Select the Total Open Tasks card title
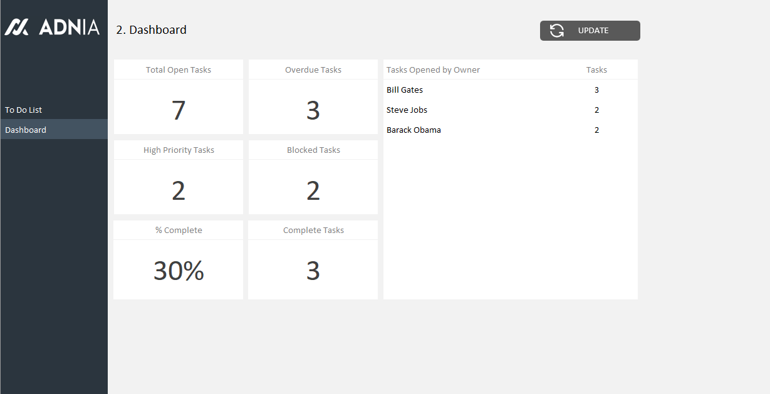This screenshot has width=770, height=394. click(179, 70)
